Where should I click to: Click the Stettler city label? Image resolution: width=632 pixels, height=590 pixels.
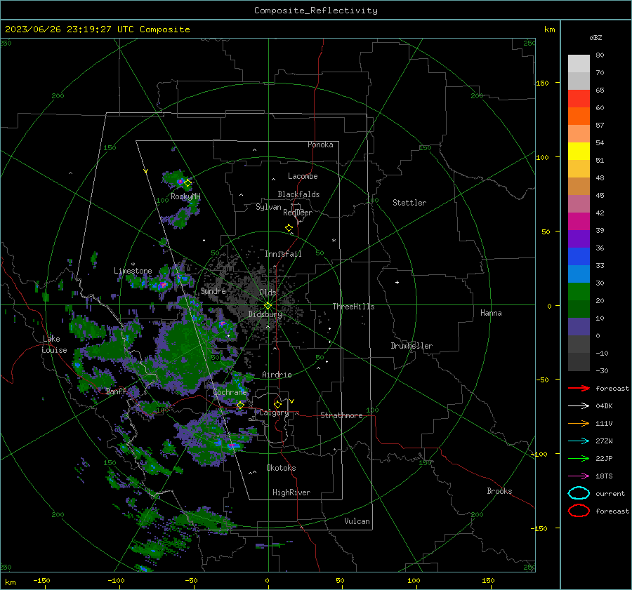[409, 203]
